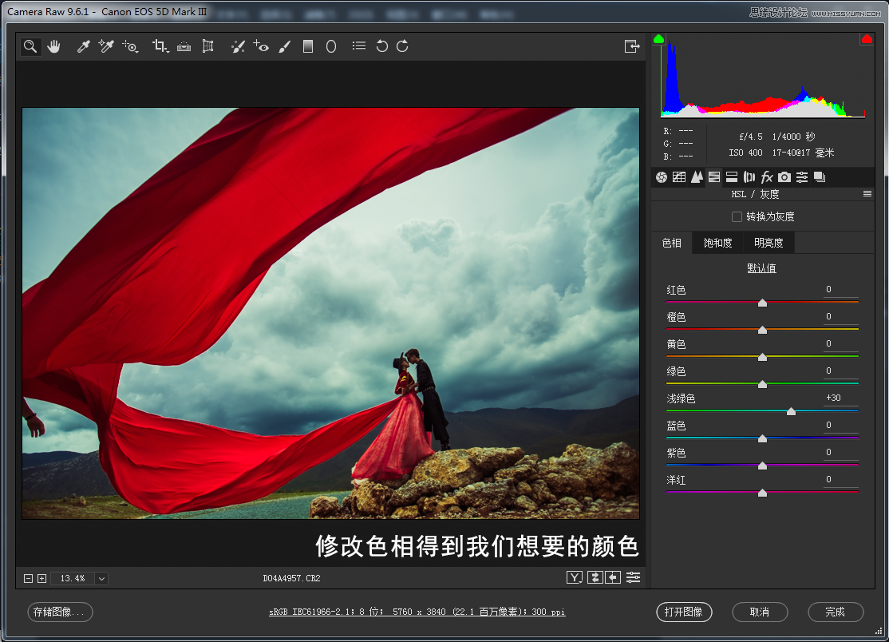Copy current settings to before
This screenshot has width=889, height=642.
pyautogui.click(x=613, y=578)
